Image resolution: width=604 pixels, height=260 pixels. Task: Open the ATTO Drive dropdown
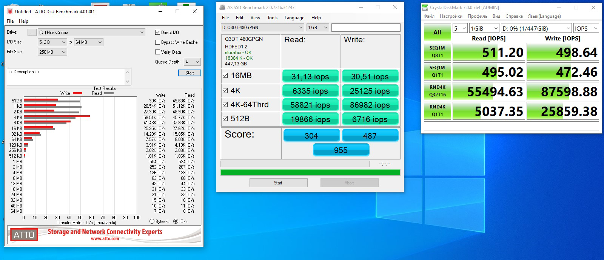pyautogui.click(x=91, y=32)
